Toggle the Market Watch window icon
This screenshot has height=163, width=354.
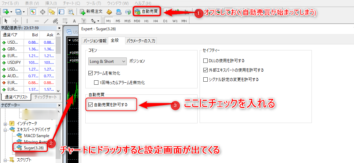click(x=33, y=12)
